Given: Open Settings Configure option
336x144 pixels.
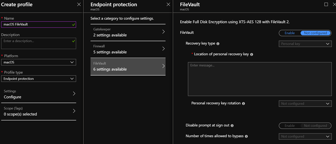Looking at the screenshot, I should pos(39,94).
